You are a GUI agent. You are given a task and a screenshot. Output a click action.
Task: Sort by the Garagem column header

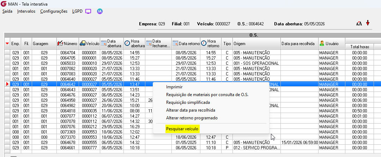pyautogui.click(x=44, y=44)
